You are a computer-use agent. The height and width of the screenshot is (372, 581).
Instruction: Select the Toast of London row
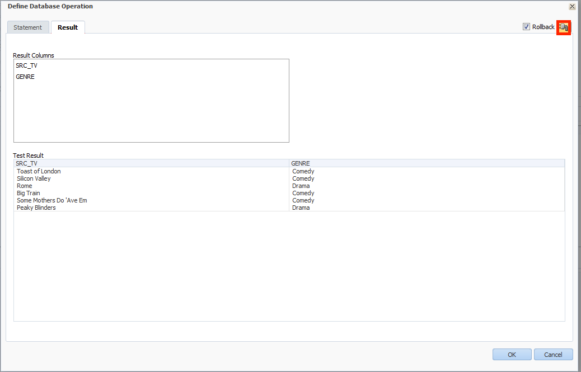point(39,171)
